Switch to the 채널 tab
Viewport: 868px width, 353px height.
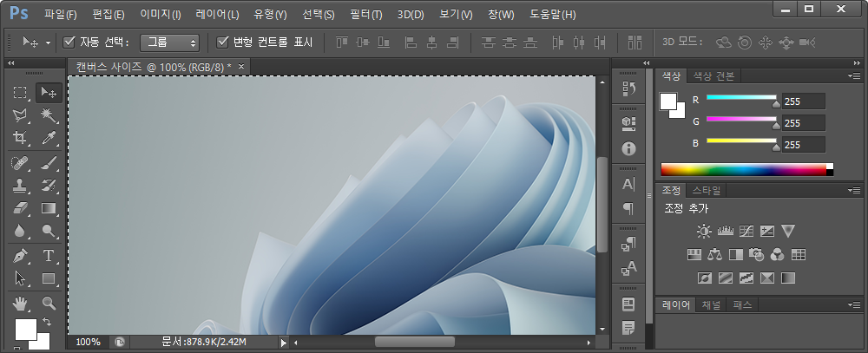pyautogui.click(x=711, y=304)
